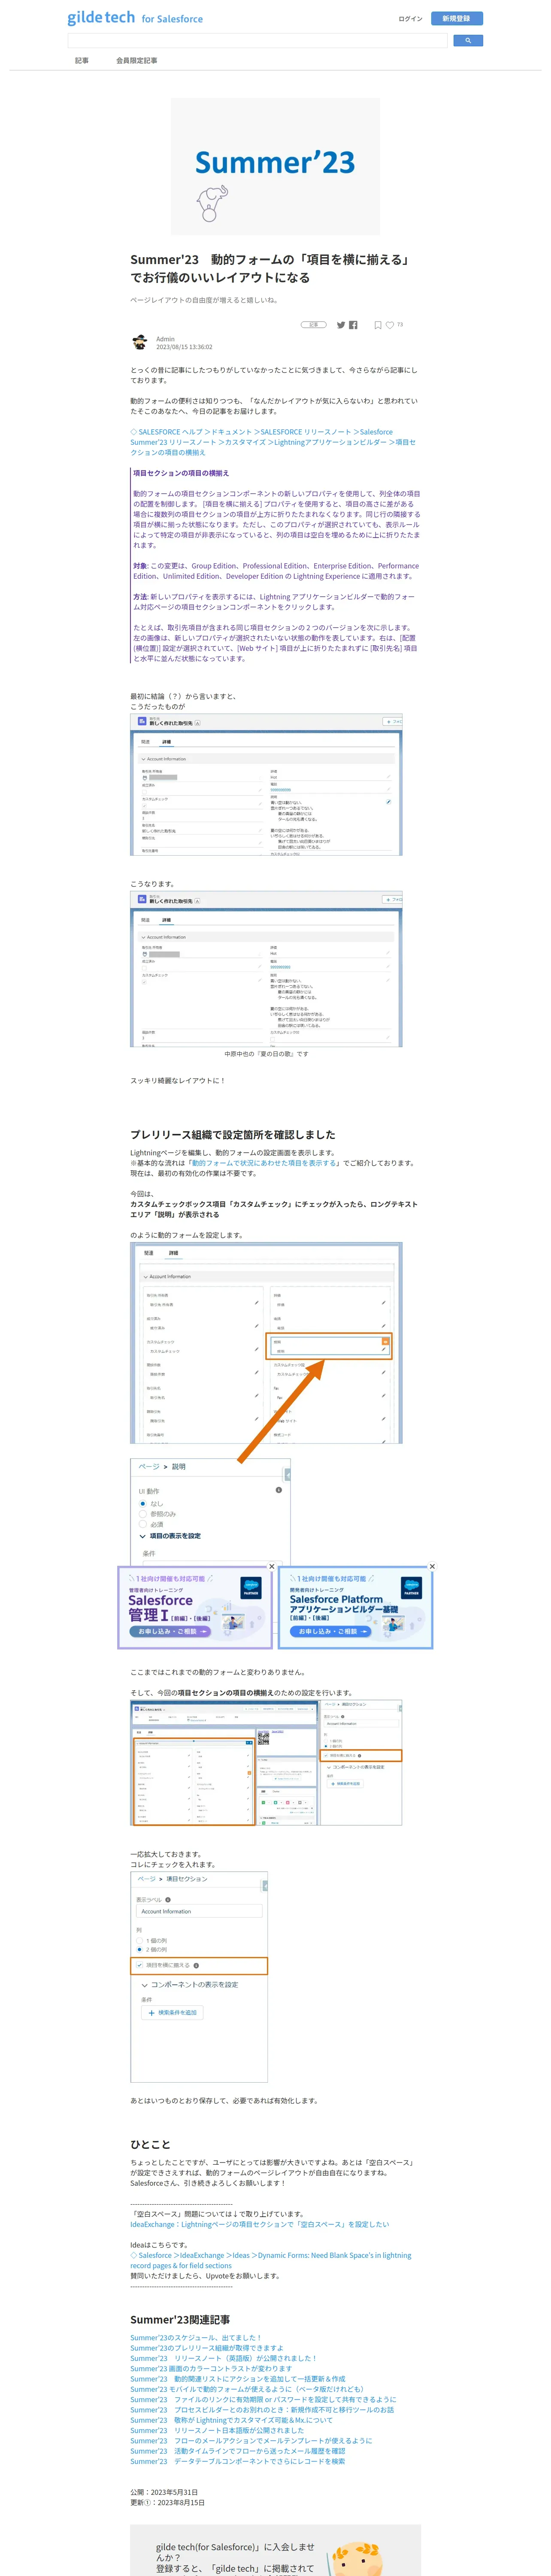Open the Admin author avatar
This screenshot has width=551, height=2576.
[139, 342]
